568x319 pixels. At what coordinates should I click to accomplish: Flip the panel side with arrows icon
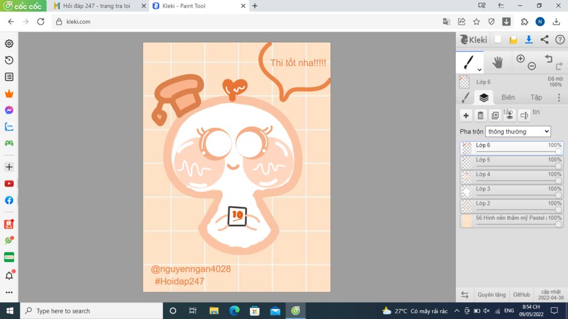(x=465, y=295)
